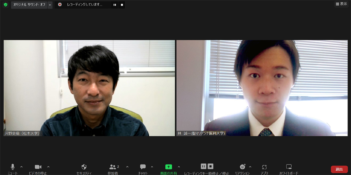The width and height of the screenshot is (351, 175).
Task: Click the red 退出 leave button
Action: pos(339,169)
